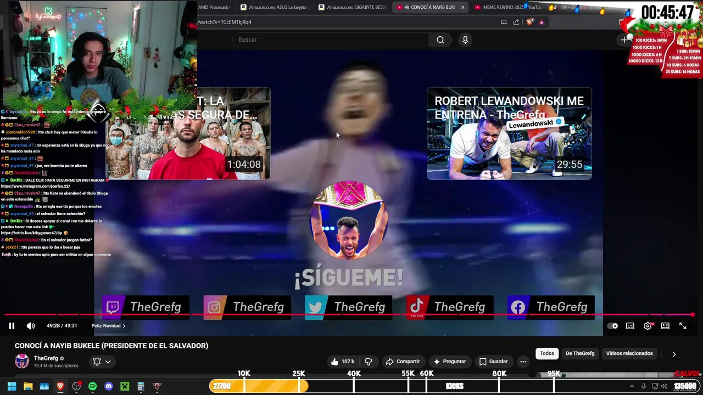The image size is (703, 395).
Task: Open the Feliz Navidad chapter list
Action: 109,326
